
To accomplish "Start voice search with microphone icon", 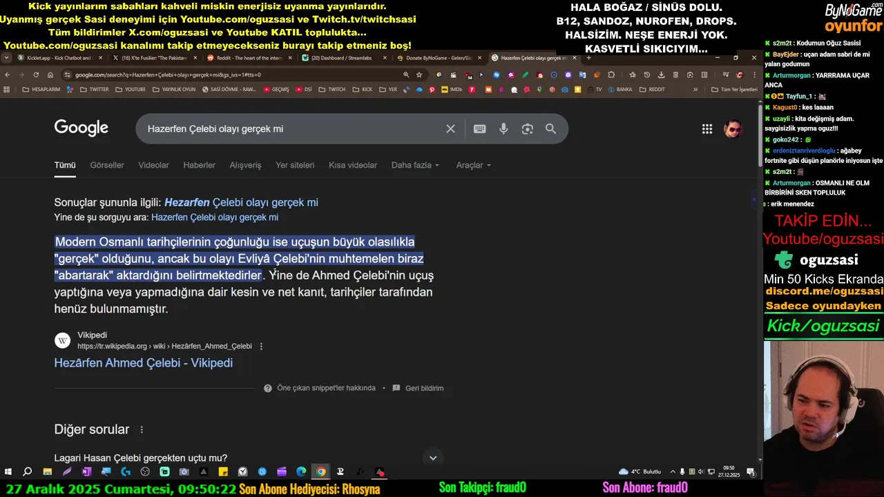I will (x=503, y=129).
